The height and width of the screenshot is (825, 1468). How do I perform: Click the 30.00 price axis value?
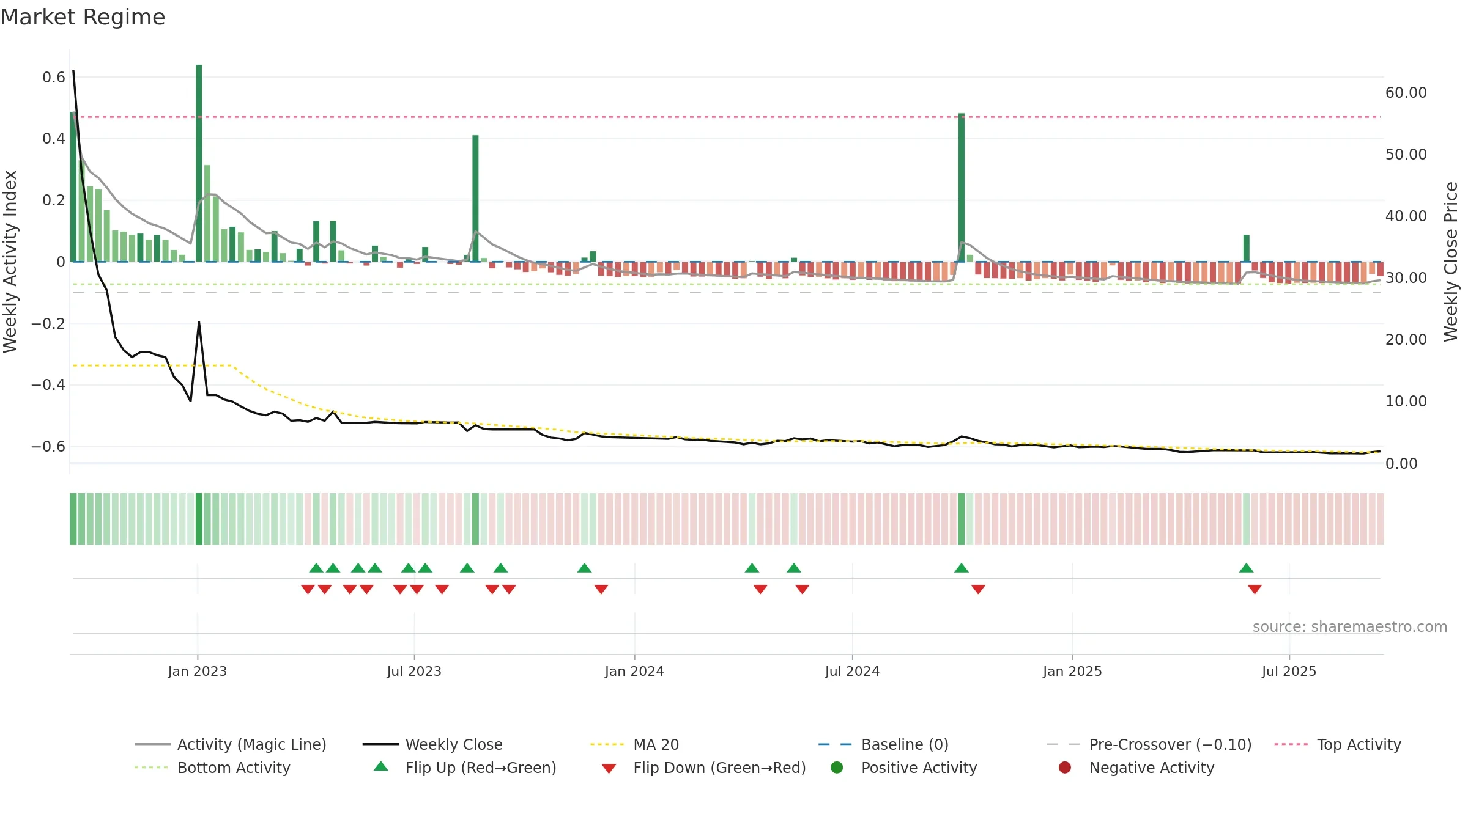(x=1406, y=277)
